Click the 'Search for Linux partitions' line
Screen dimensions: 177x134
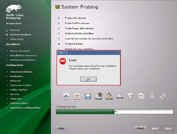click(79, 49)
